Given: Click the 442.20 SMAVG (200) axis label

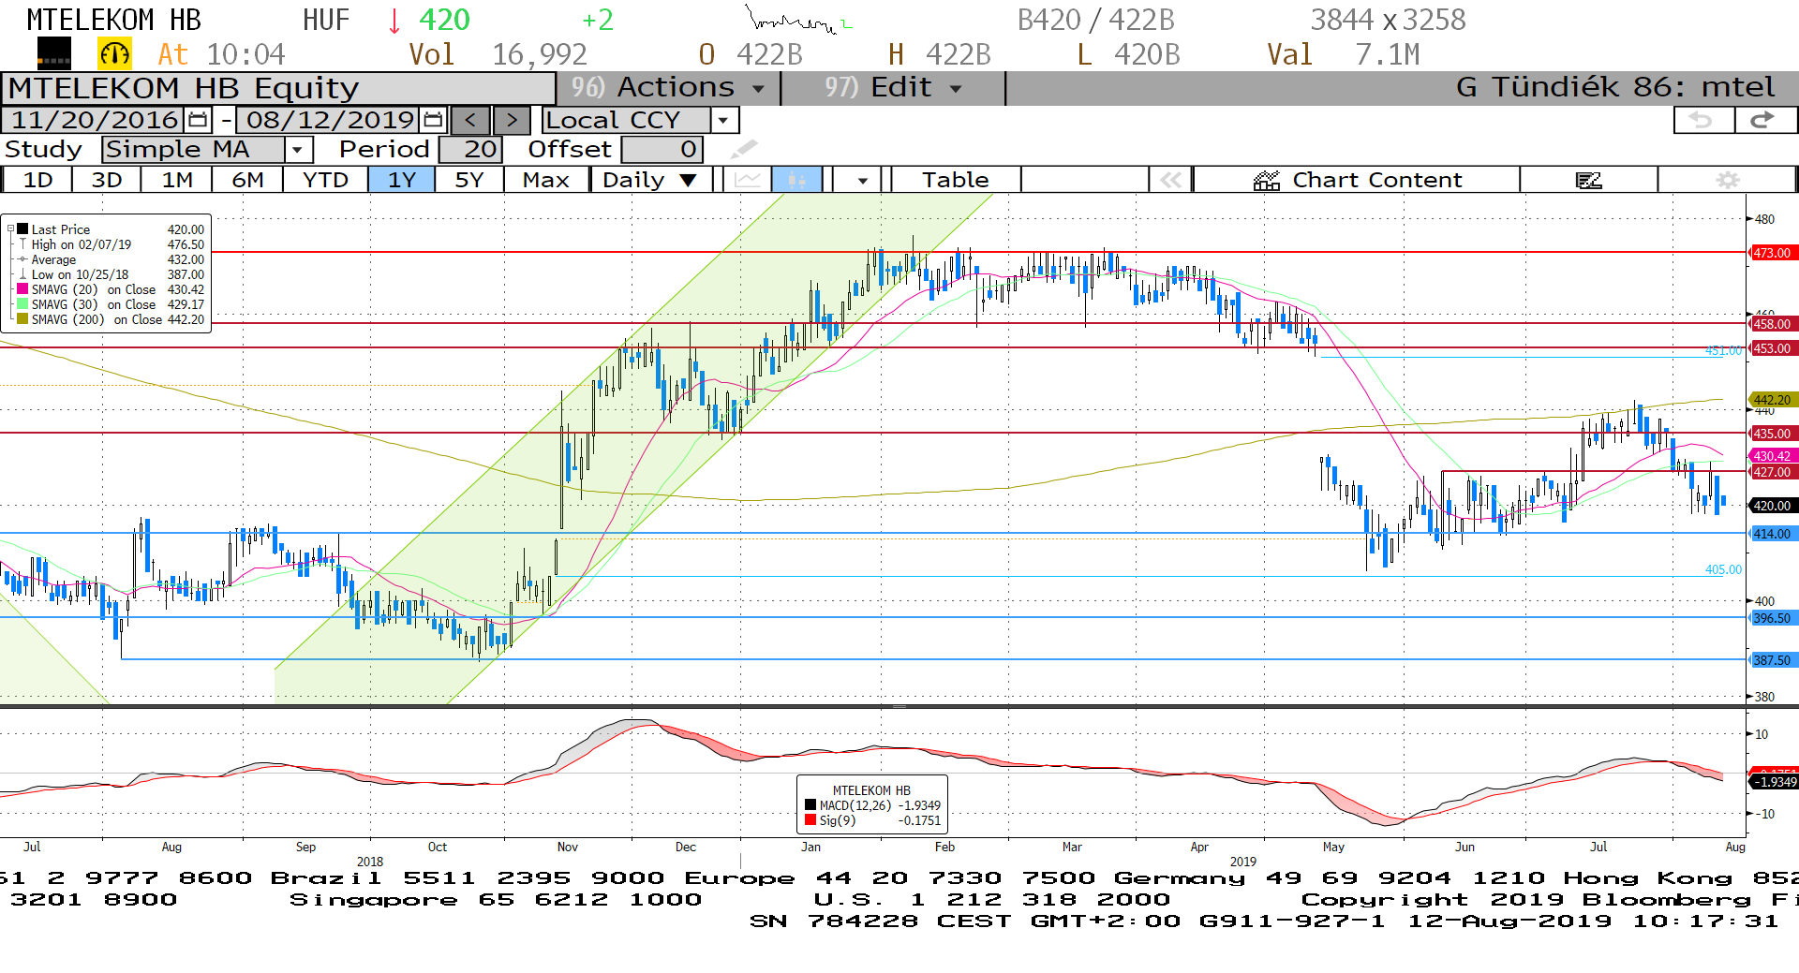Looking at the screenshot, I should [1772, 400].
